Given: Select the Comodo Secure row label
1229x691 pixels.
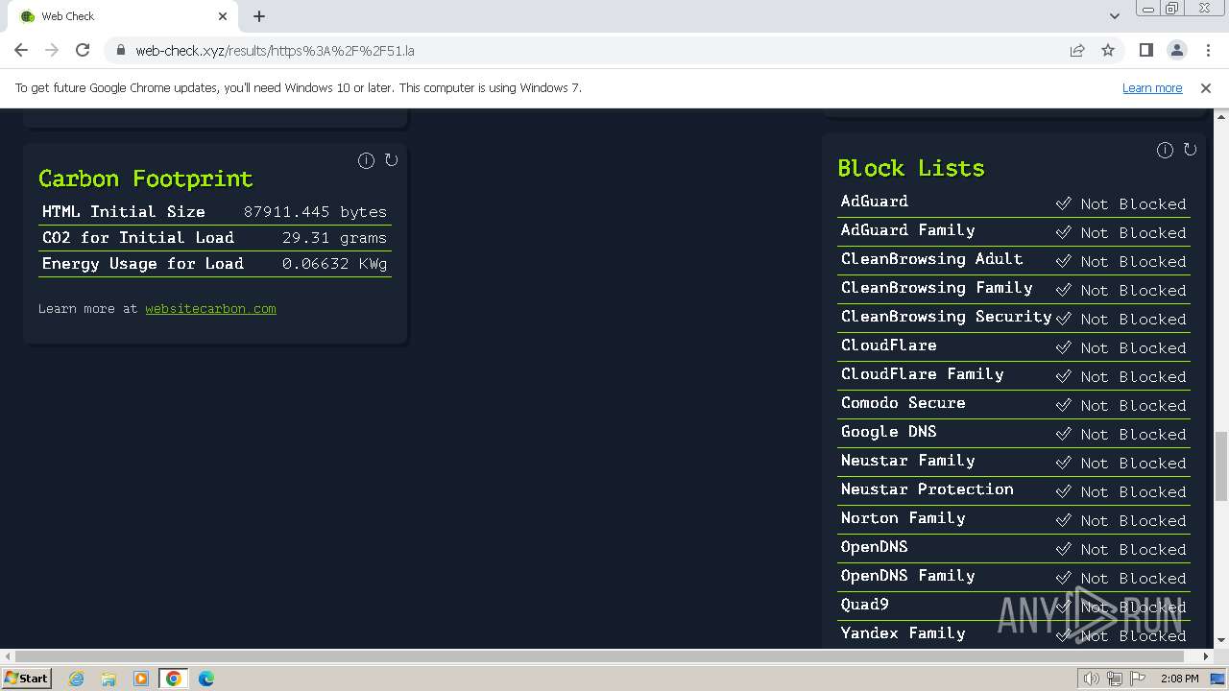Looking at the screenshot, I should [903, 403].
